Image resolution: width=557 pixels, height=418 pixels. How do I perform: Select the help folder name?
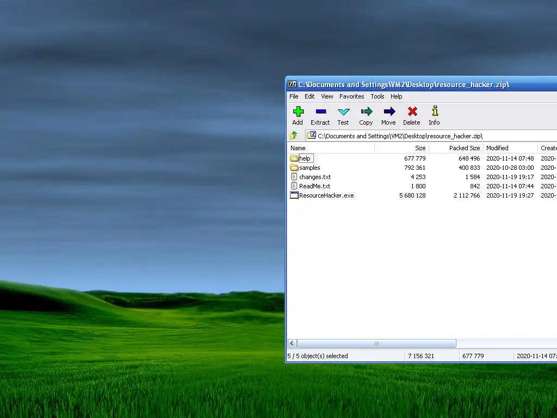tap(305, 158)
